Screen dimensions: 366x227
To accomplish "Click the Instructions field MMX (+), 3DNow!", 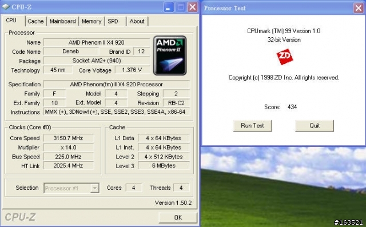I will coord(117,112).
